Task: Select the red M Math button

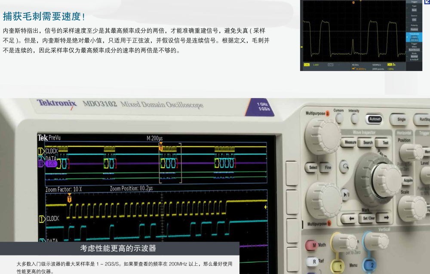Action: tap(311, 245)
